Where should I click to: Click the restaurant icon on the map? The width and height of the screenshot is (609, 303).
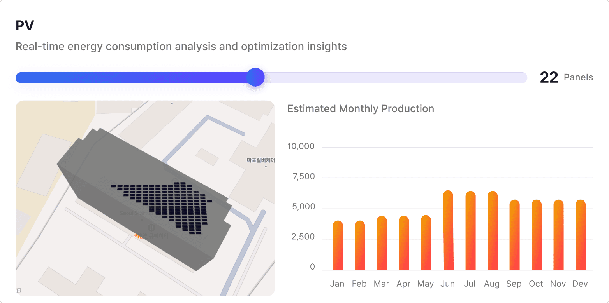(x=151, y=227)
